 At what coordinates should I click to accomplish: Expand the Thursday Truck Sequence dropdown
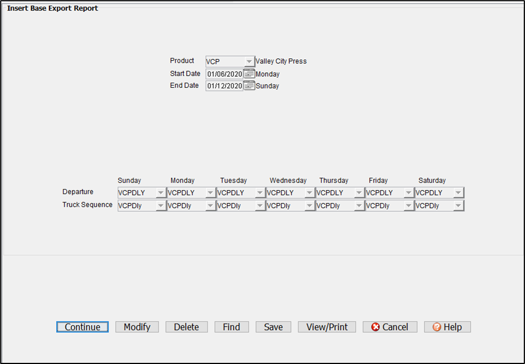tap(359, 206)
